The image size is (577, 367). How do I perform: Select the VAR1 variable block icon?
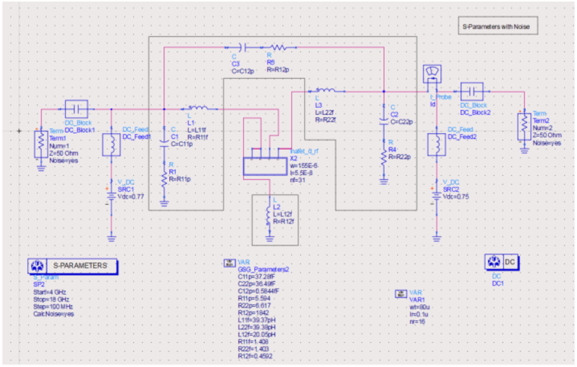pos(402,292)
